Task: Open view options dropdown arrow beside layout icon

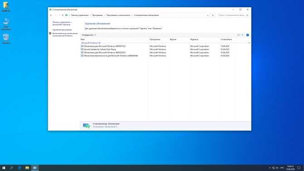Action: tap(242, 35)
